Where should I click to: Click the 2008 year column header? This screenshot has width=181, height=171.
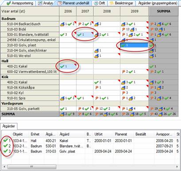(107, 12)
